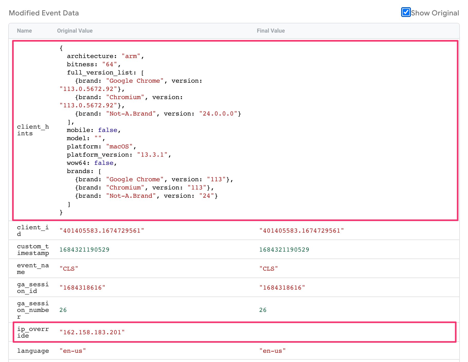Viewport: 468px width, 362px height.
Task: Click event_name final value "CLS"
Action: coord(268,269)
